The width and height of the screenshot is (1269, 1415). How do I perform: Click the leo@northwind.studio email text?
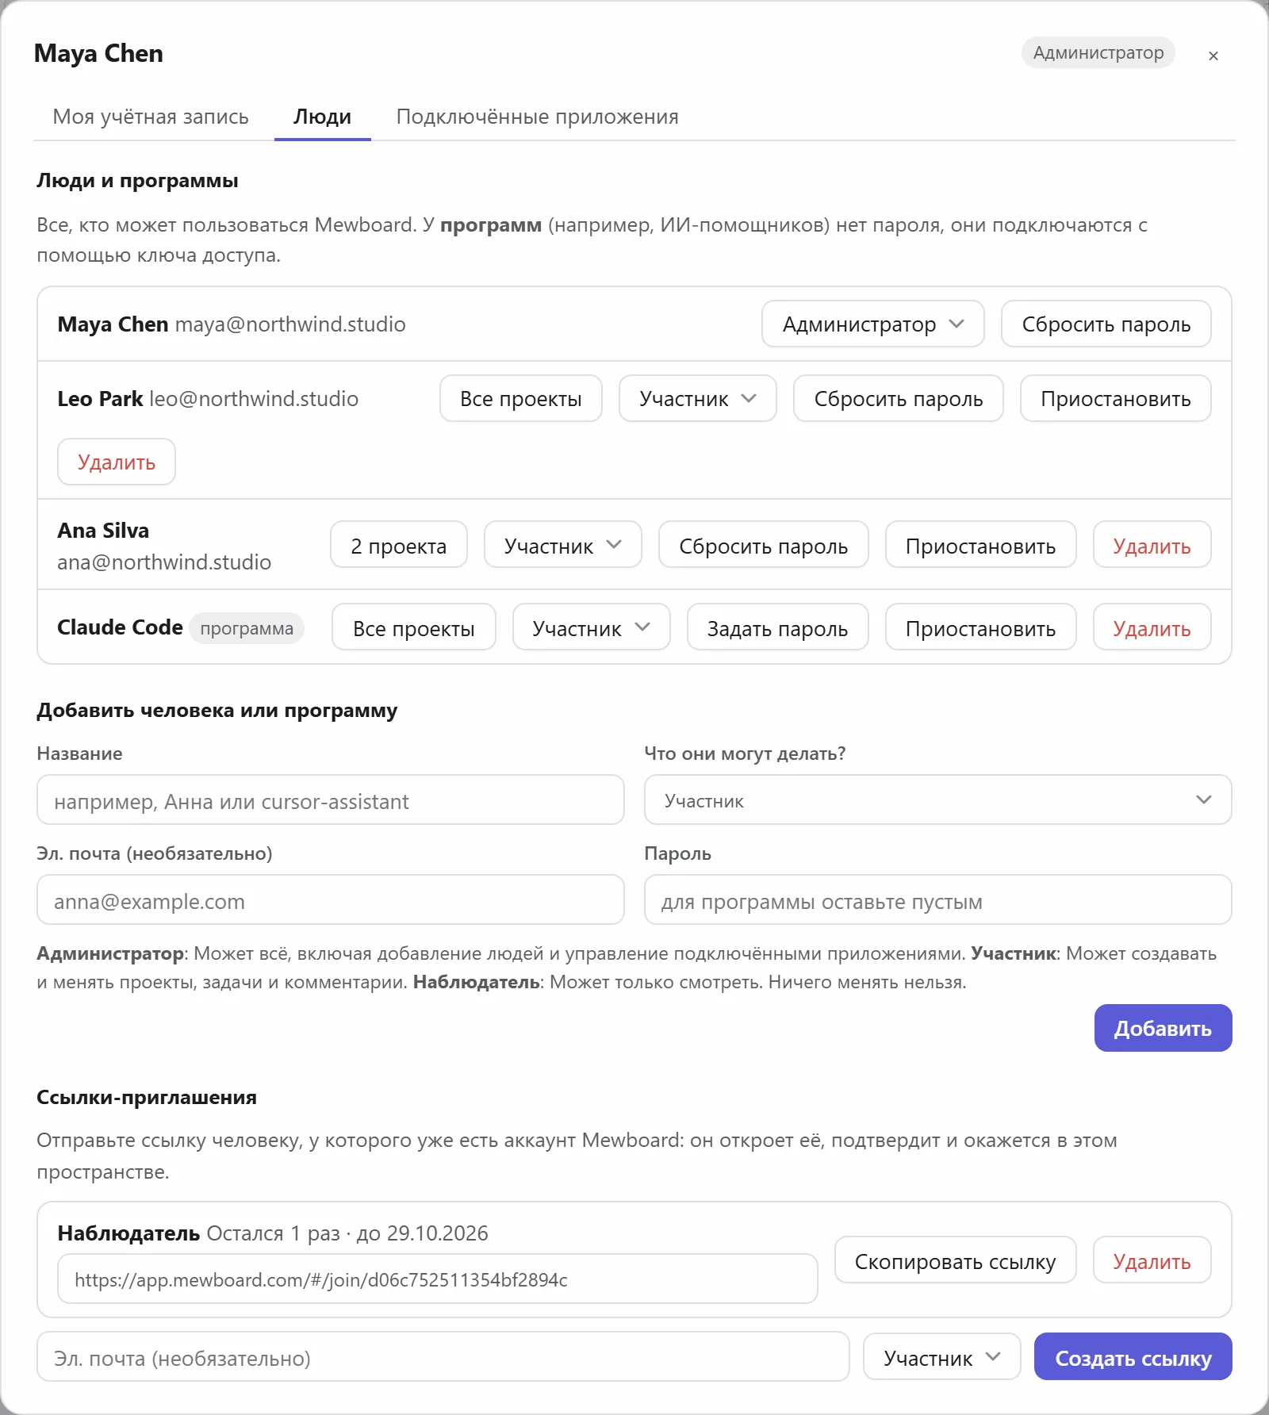pos(254,398)
